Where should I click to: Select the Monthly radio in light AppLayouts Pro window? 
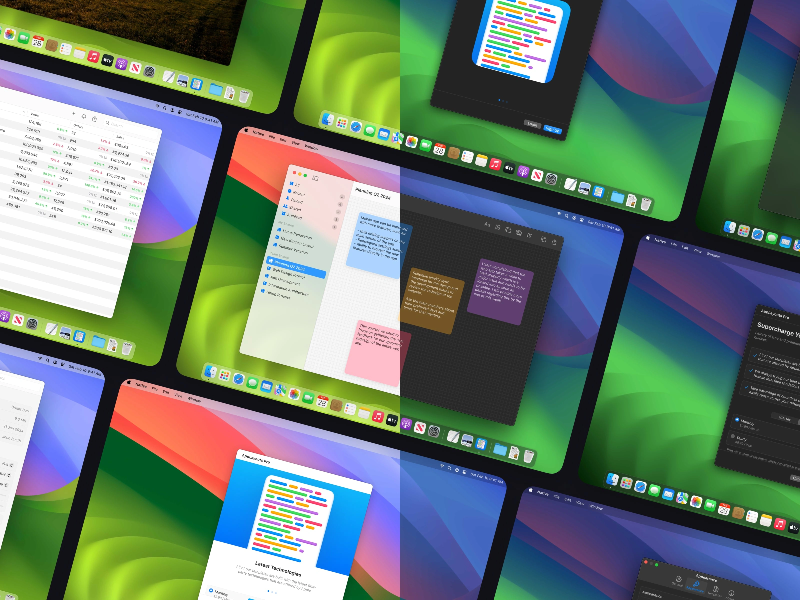click(x=211, y=590)
